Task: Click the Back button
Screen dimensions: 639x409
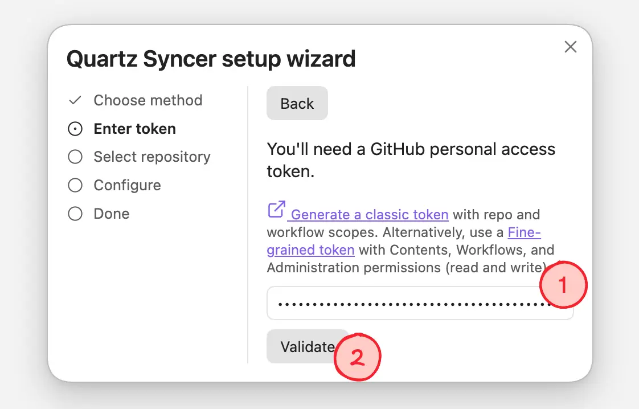Action: pos(297,103)
